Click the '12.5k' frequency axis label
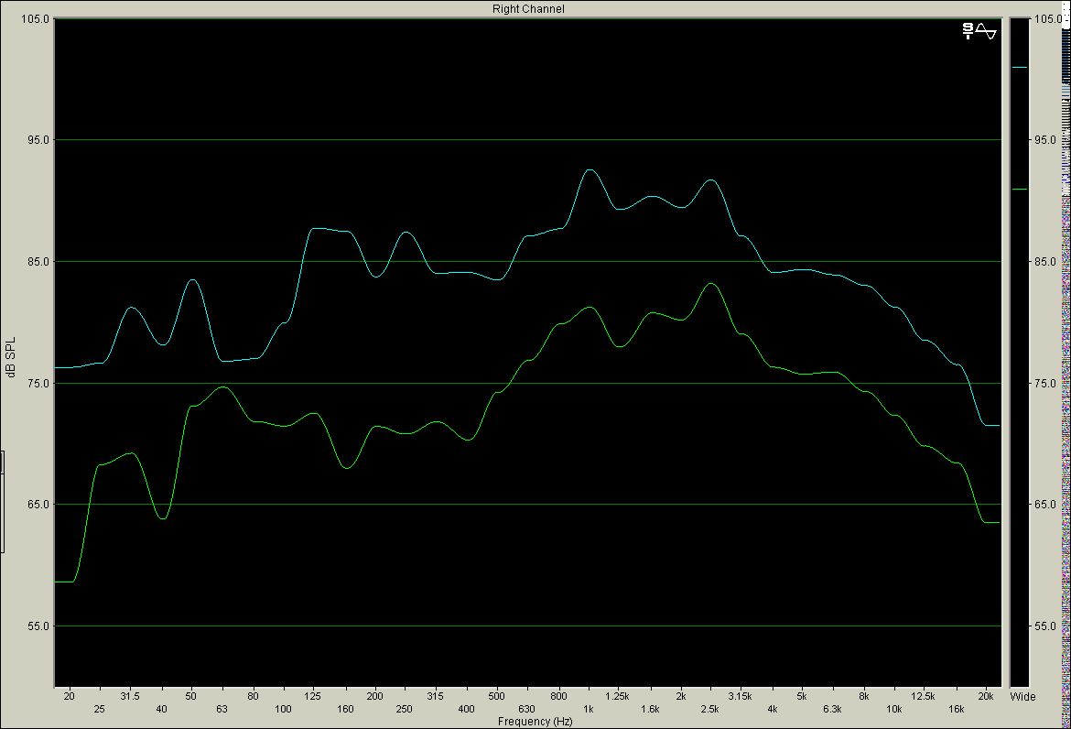1071x729 pixels. pyautogui.click(x=924, y=696)
